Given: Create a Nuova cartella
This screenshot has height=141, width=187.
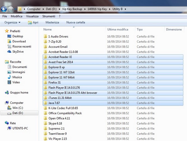Looking at the screenshot, I should 76,22.
